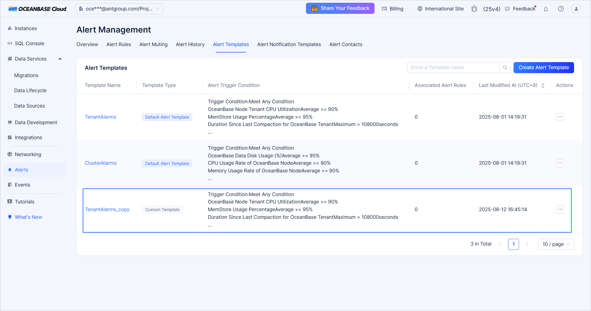Open the 10 / page size dropdown

coord(556,244)
